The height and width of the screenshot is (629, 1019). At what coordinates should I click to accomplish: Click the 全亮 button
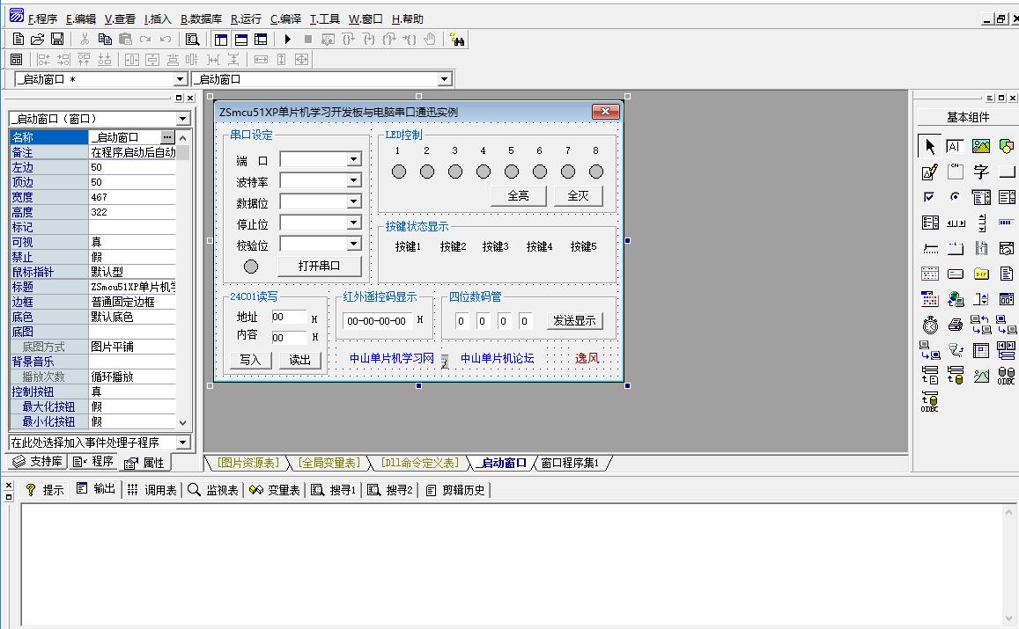518,195
